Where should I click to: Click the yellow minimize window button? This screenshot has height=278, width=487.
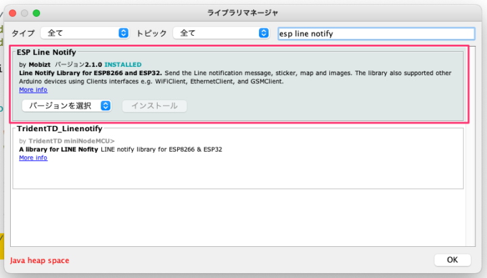24,13
